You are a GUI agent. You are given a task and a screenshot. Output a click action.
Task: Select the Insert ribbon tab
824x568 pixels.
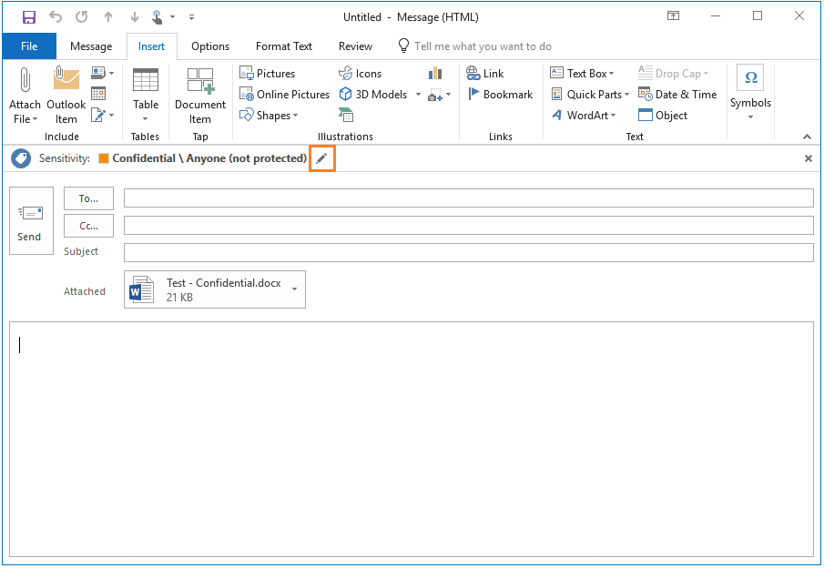[x=151, y=46]
